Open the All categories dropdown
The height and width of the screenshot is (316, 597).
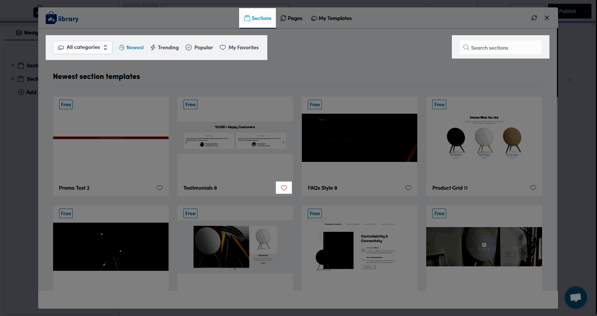pyautogui.click(x=83, y=47)
